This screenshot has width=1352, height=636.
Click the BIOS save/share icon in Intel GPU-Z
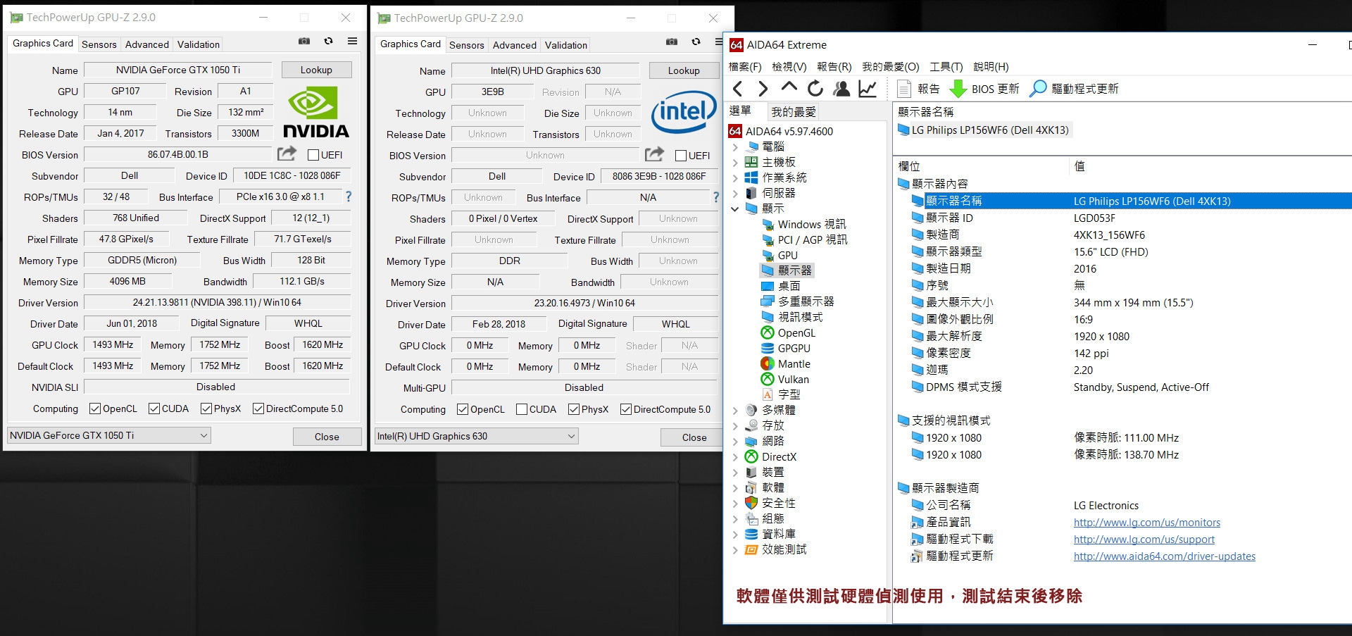click(654, 154)
